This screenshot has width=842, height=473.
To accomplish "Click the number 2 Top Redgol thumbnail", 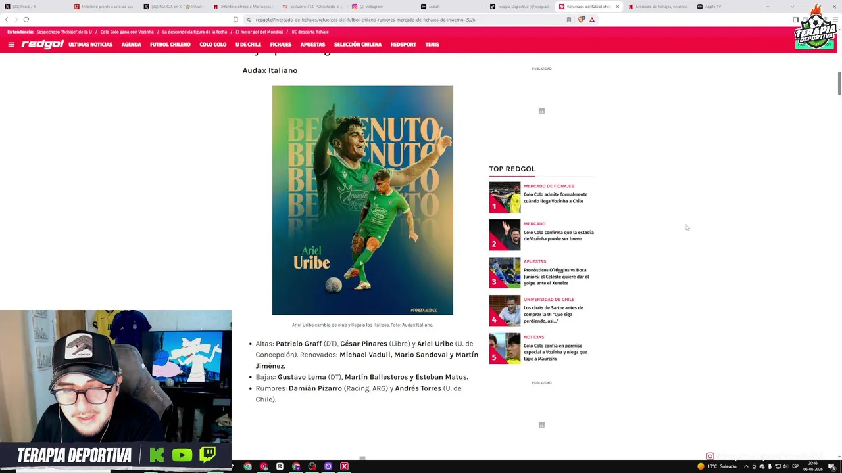I will (x=505, y=235).
